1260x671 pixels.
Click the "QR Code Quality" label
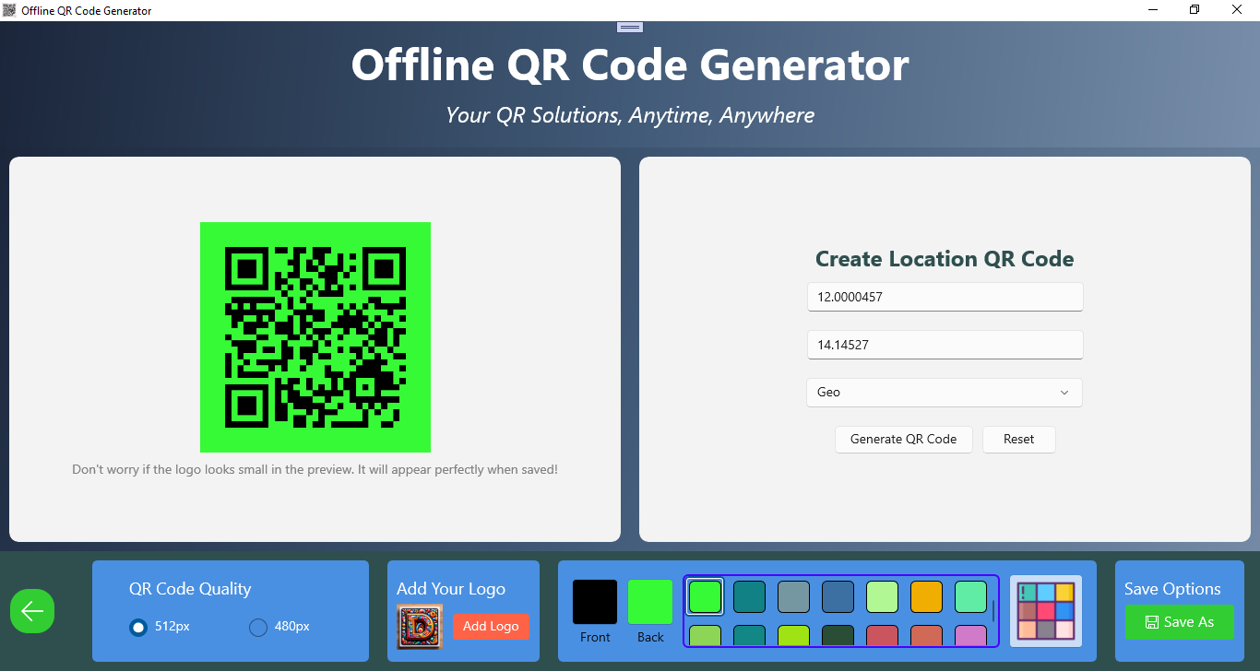tap(190, 589)
